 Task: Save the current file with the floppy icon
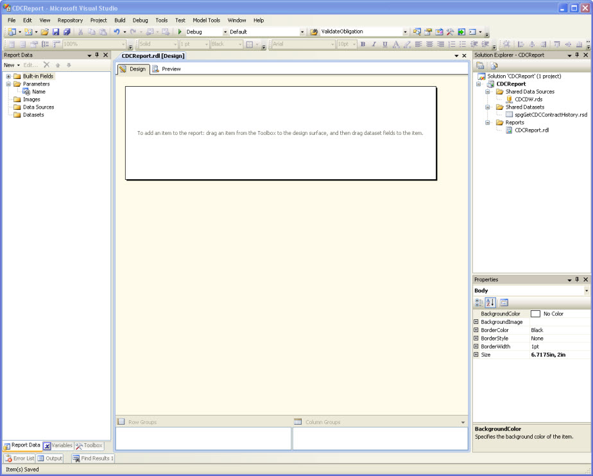click(56, 32)
